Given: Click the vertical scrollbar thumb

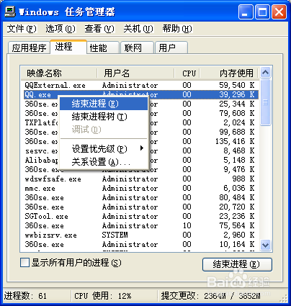Looking at the screenshot, I should (265, 102).
